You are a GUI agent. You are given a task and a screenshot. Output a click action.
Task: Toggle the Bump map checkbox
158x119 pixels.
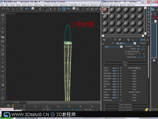[120, 92]
